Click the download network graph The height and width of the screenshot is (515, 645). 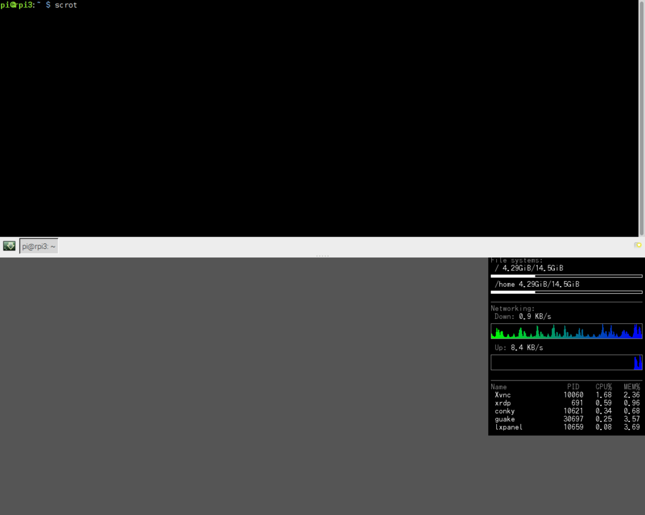click(x=566, y=331)
